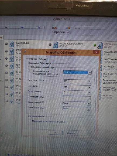Select the RS232 (CE201/CE102M) list entry

[71, 45]
